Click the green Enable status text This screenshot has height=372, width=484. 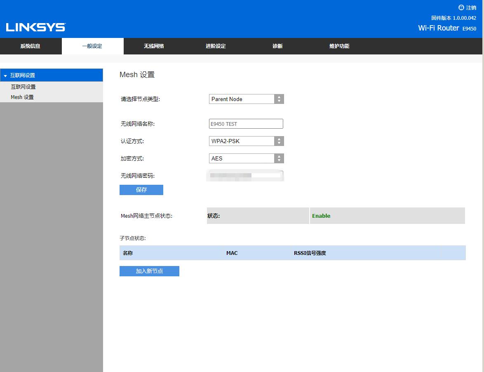321,216
